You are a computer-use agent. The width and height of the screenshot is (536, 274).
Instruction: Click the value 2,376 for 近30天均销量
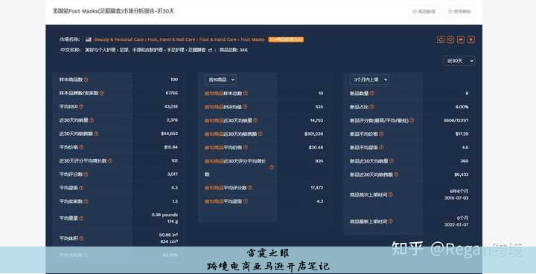coord(172,120)
